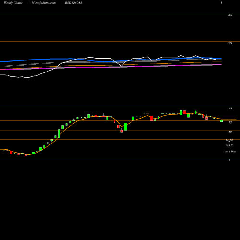The height and width of the screenshot is (240, 240).
Task: Click the 'in 1 Days' label
Action: click(x=230, y=151)
